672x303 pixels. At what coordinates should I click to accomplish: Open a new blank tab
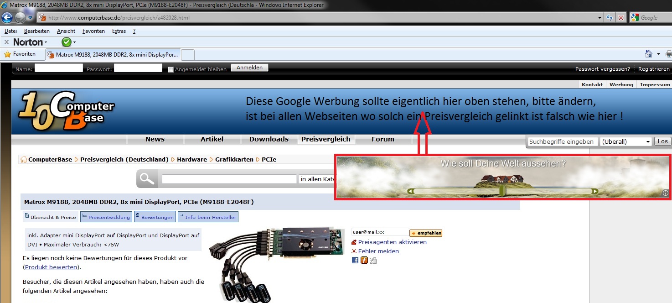point(188,55)
